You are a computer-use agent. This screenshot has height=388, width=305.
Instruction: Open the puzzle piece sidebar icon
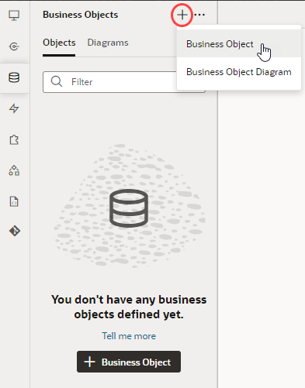point(14,139)
